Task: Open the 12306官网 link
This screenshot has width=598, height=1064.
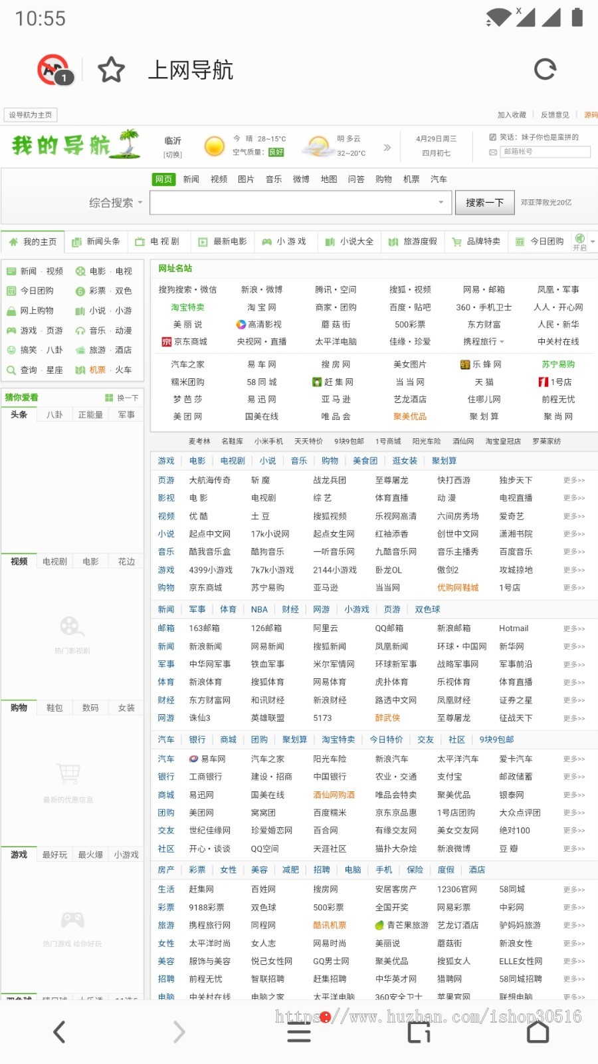Action: (x=457, y=889)
